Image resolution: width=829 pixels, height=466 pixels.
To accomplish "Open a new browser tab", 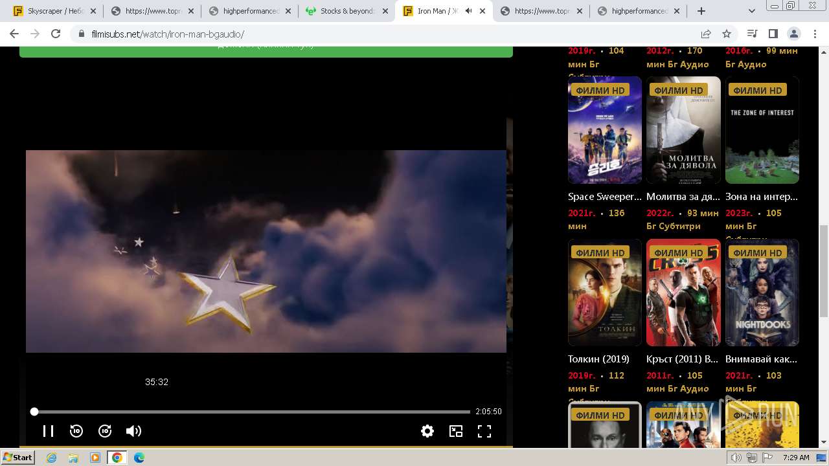I will (701, 11).
